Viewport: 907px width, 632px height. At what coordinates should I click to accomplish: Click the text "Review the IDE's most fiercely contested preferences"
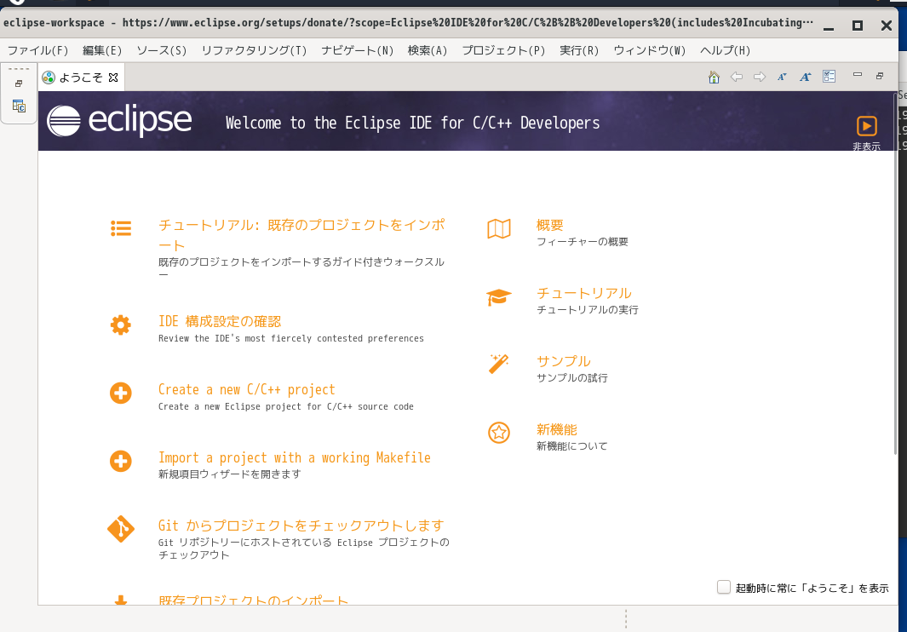pyautogui.click(x=291, y=339)
